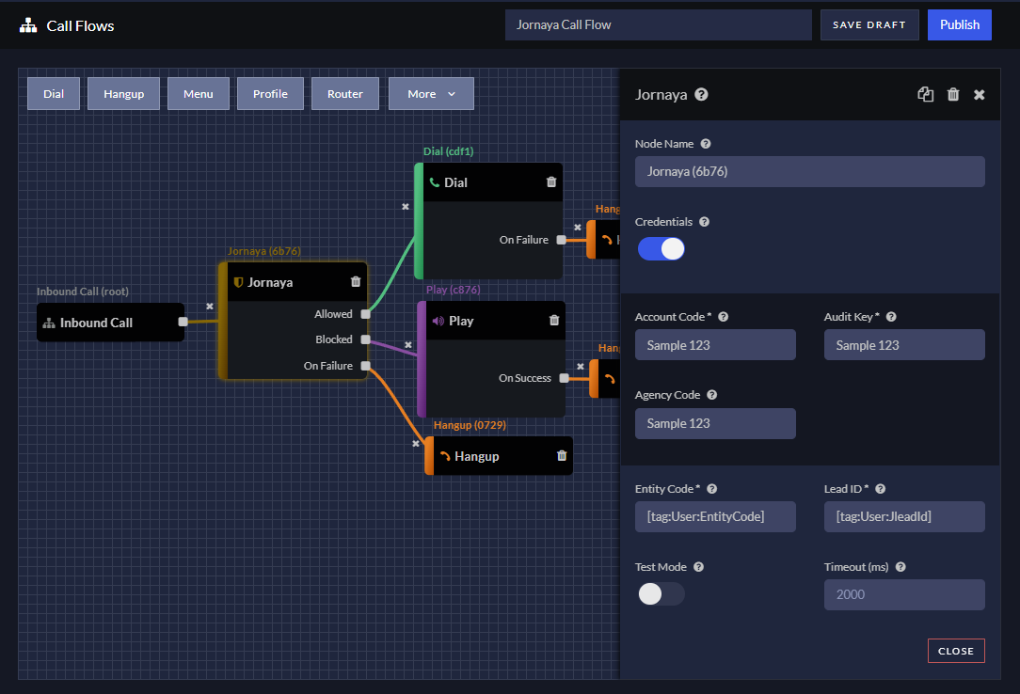The height and width of the screenshot is (694, 1020).
Task: Remove the Blocked-to-Play connection X
Action: (x=408, y=344)
